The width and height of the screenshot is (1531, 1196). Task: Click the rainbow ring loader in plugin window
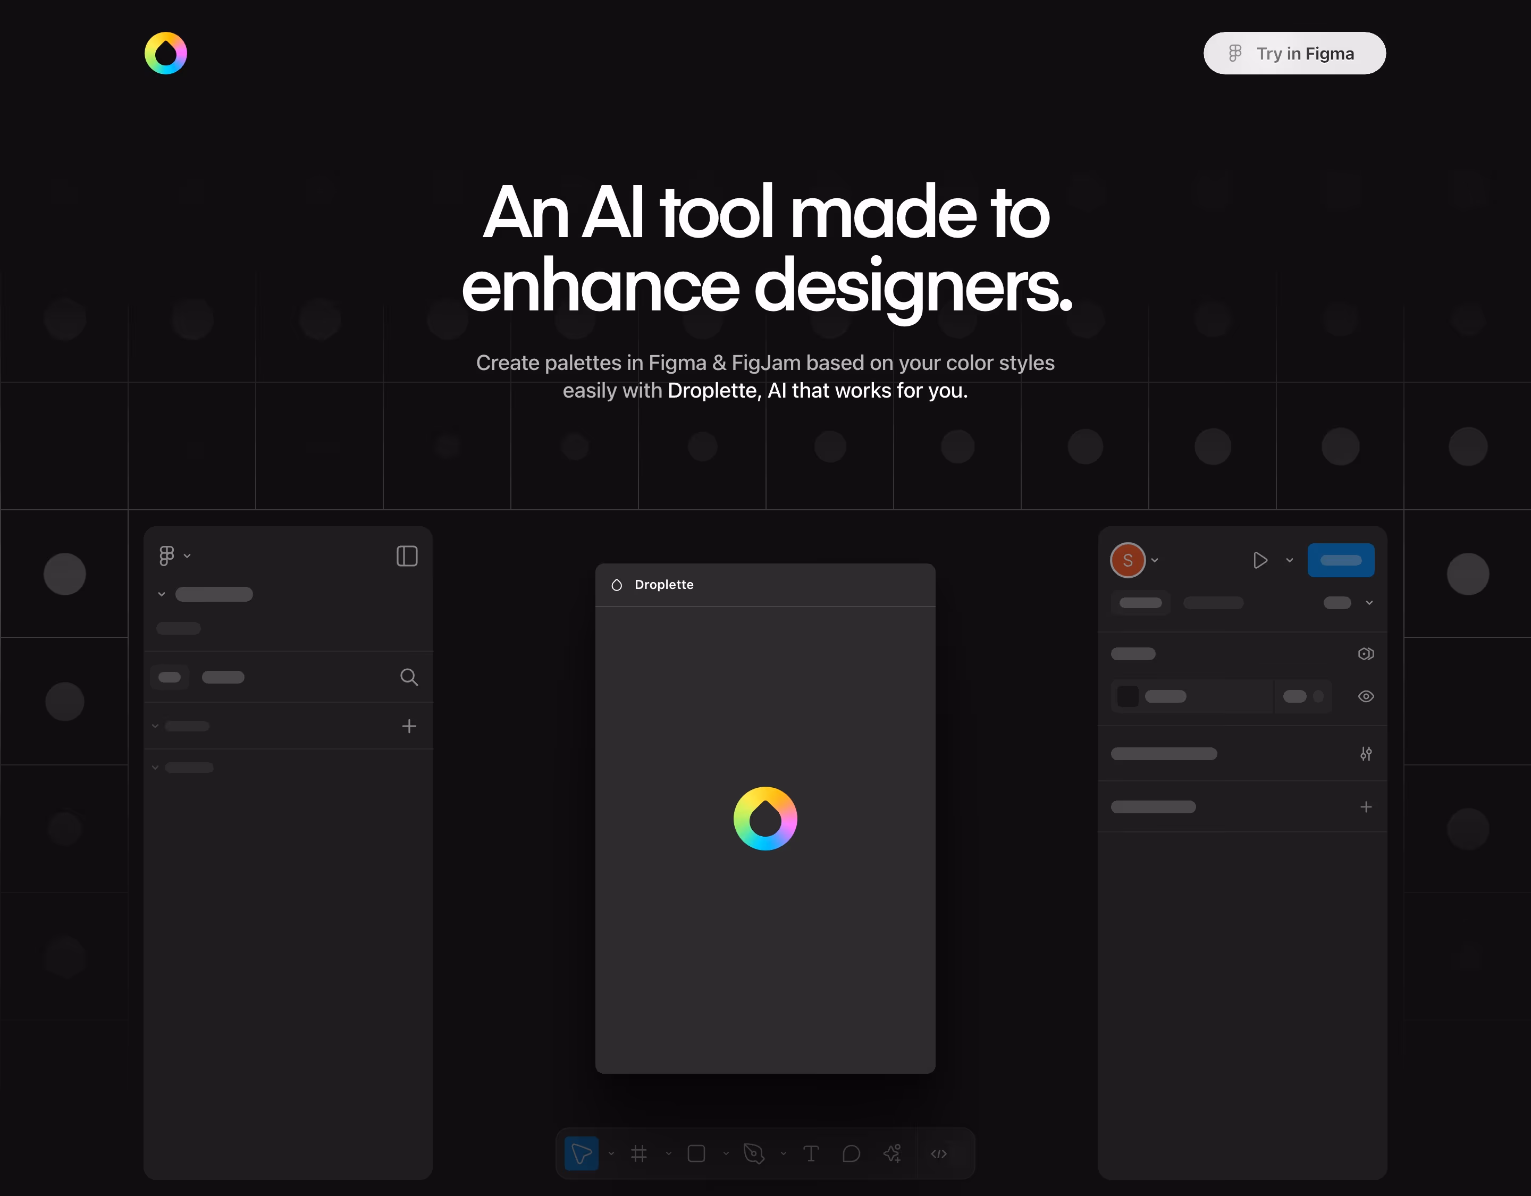coord(766,819)
